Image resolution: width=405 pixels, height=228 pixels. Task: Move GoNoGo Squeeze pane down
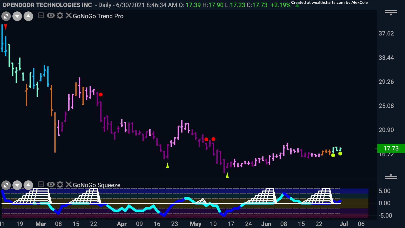click(17, 185)
